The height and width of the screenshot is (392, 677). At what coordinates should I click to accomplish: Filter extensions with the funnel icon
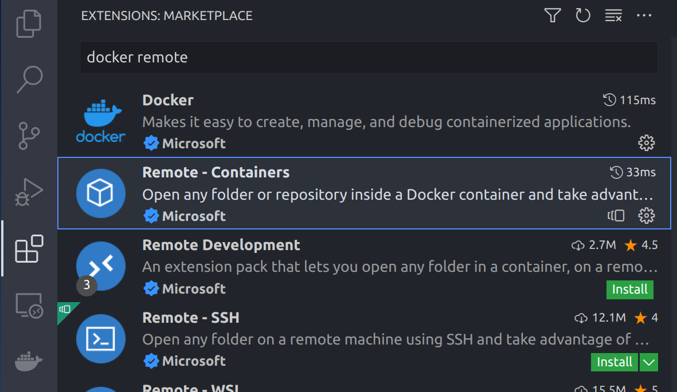[x=552, y=15]
